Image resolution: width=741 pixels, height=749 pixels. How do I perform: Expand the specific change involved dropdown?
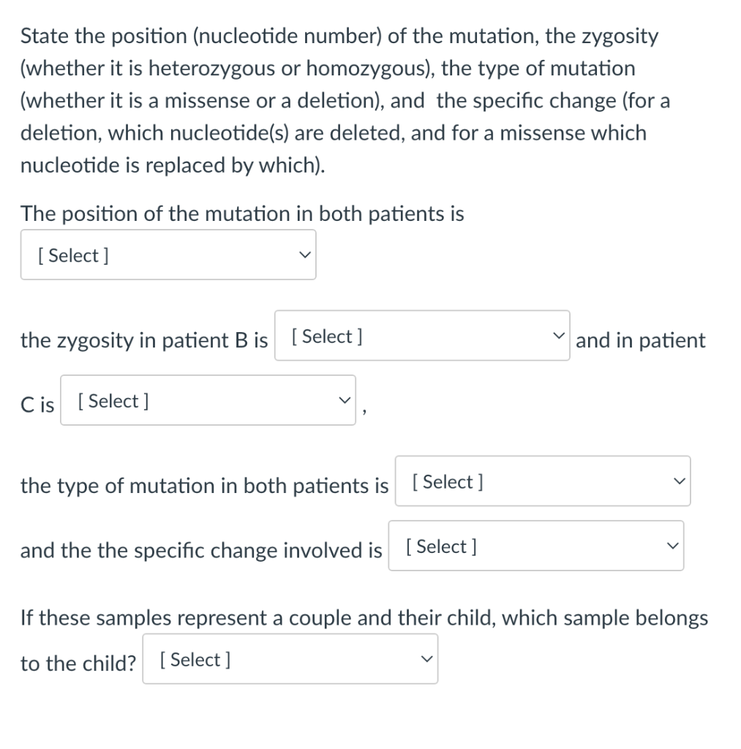tap(536, 546)
